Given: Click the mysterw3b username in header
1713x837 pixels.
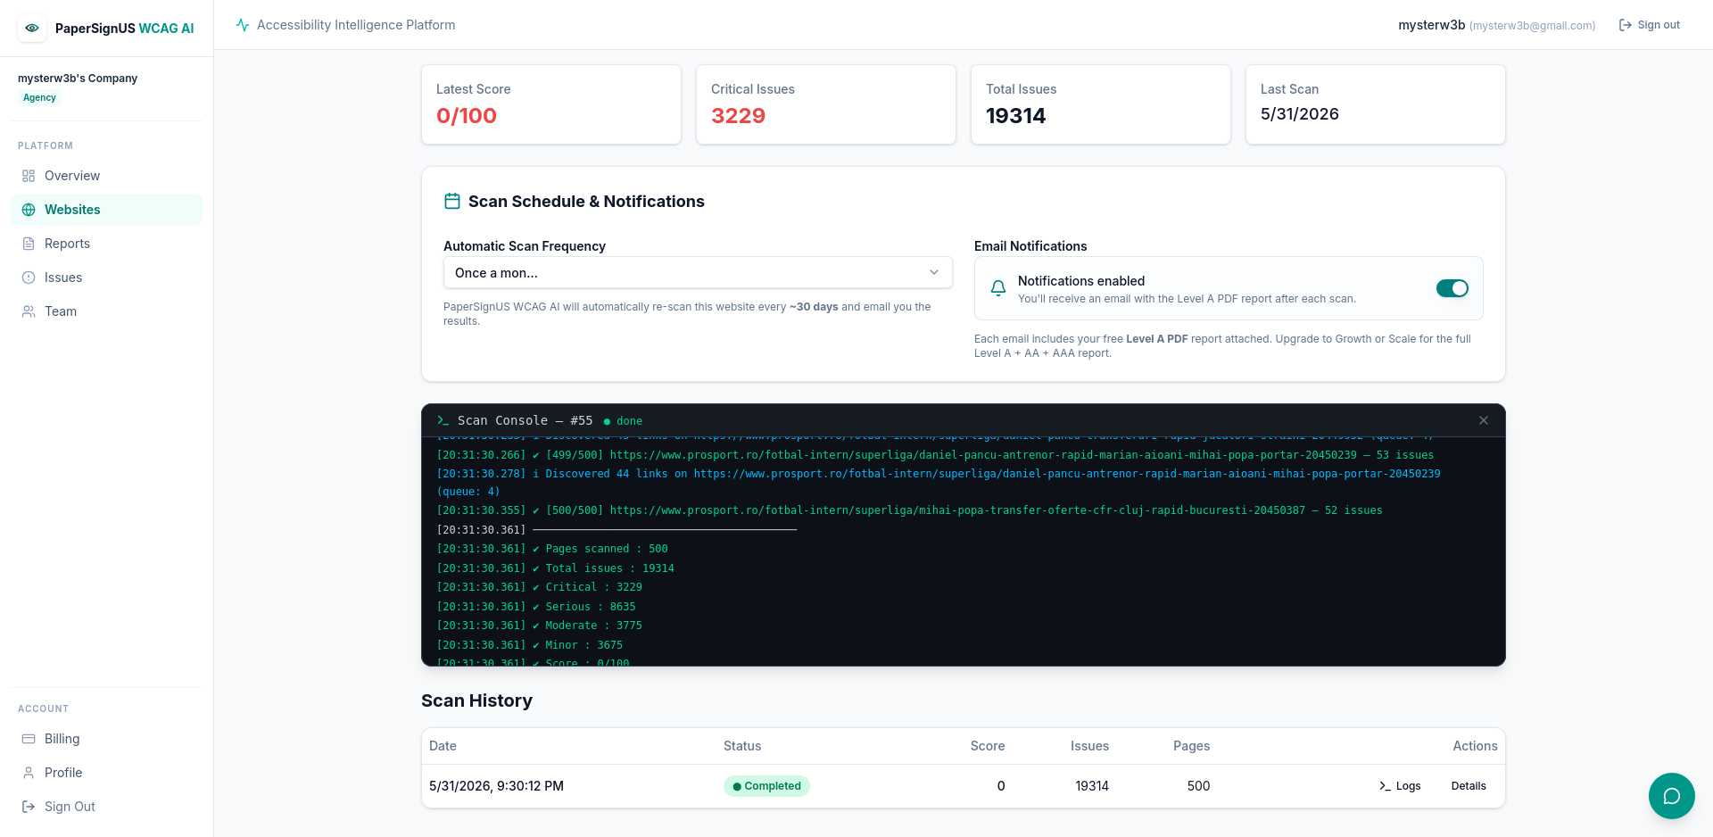Looking at the screenshot, I should pos(1431,25).
